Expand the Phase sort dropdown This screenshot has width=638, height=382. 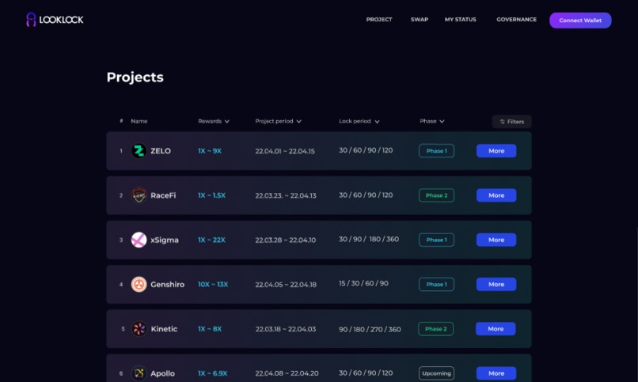(432, 121)
